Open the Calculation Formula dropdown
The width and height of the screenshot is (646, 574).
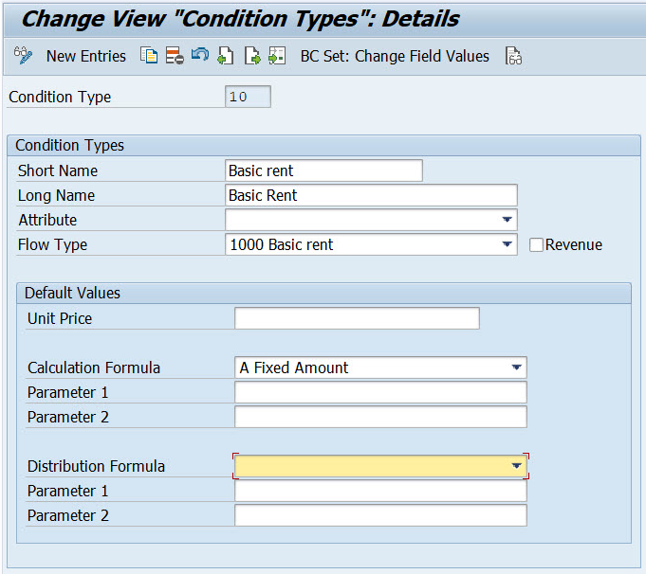(517, 368)
